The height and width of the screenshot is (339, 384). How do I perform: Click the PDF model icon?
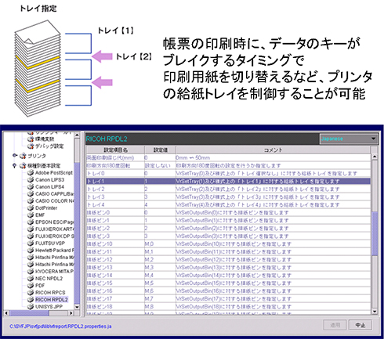tap(31, 285)
